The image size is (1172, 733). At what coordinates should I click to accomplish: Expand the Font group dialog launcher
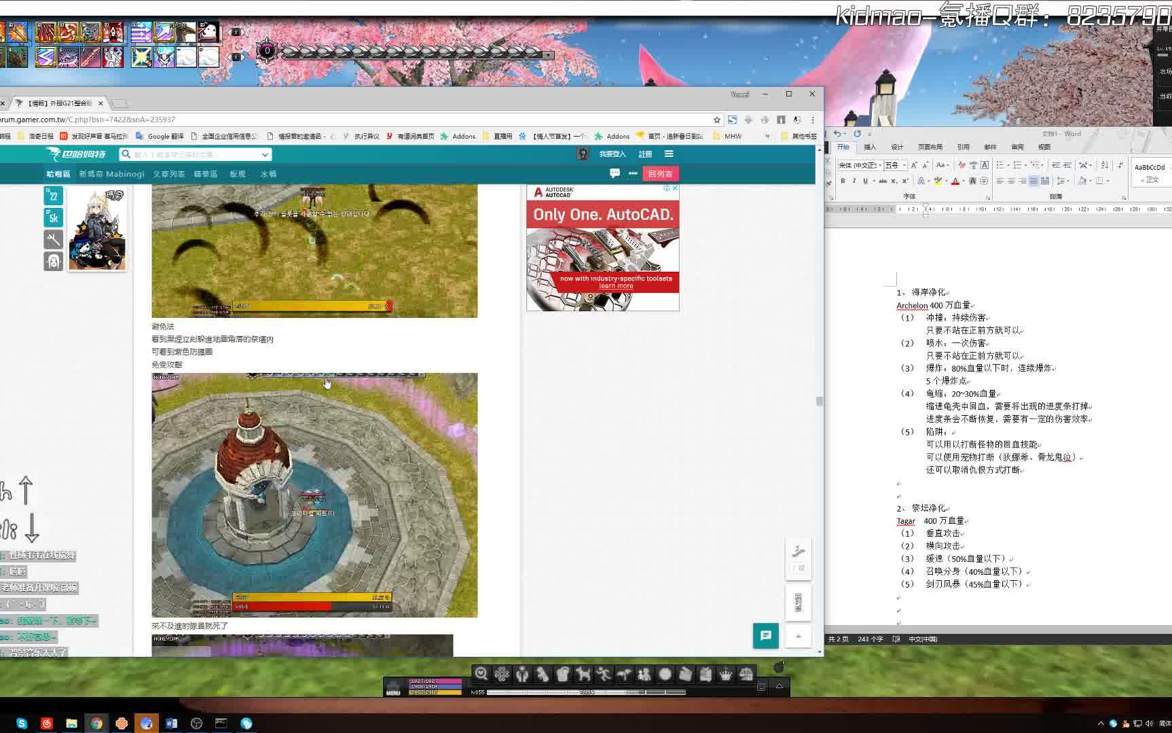(988, 198)
